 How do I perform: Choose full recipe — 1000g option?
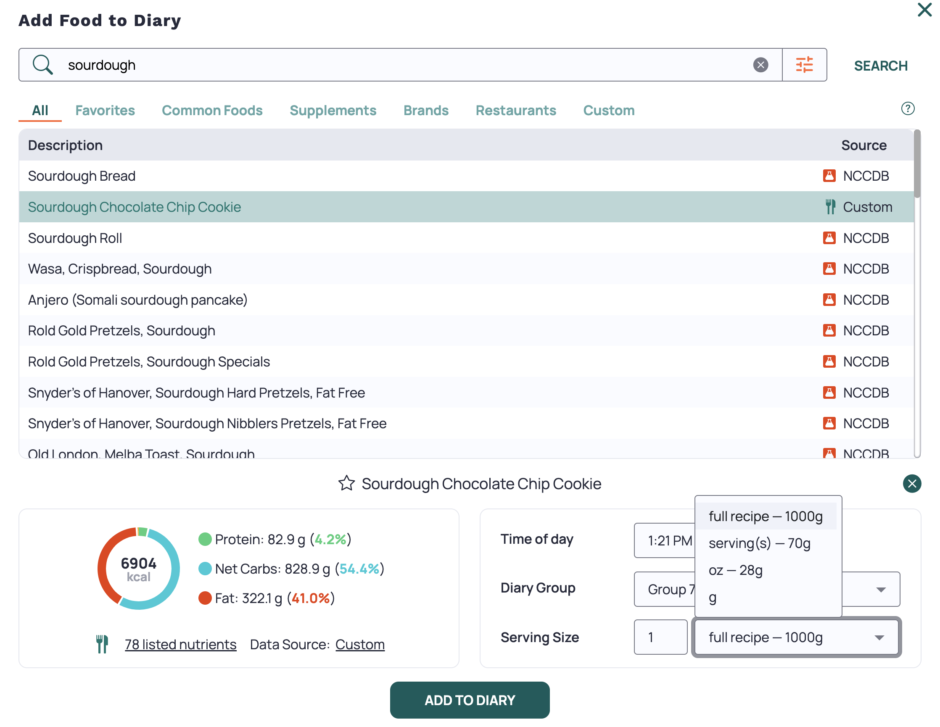click(766, 516)
